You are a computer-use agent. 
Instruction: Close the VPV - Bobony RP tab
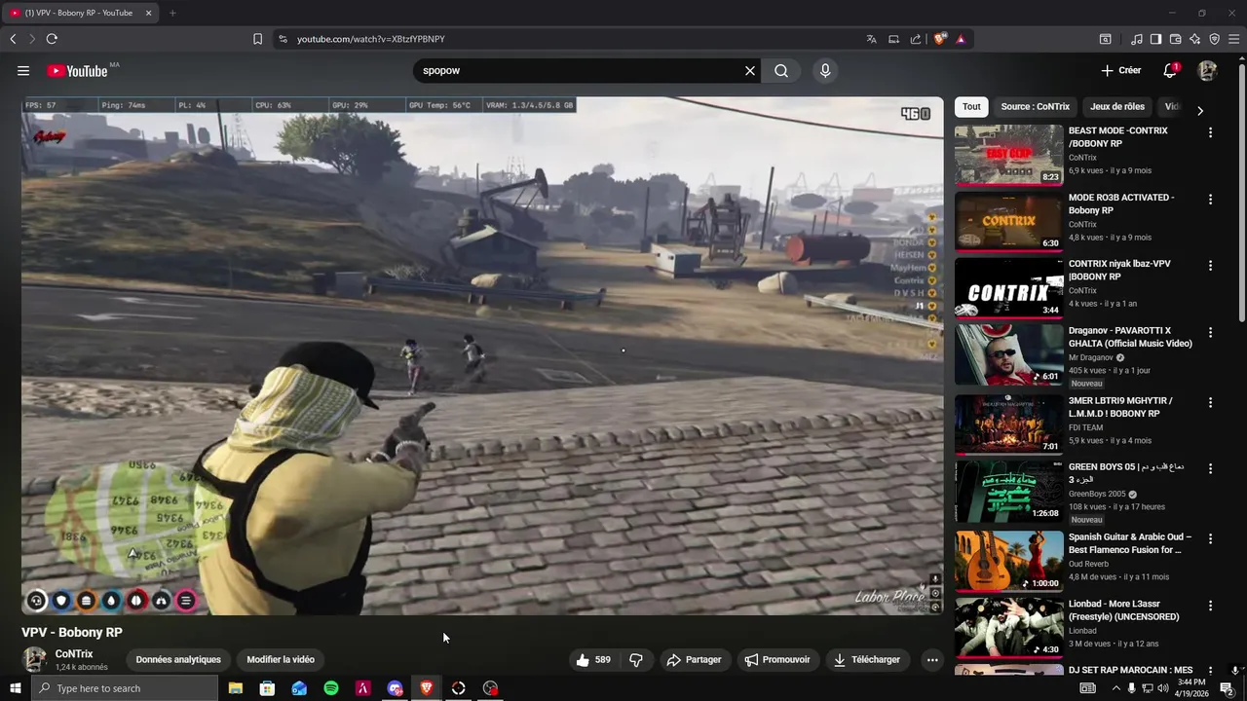[148, 13]
